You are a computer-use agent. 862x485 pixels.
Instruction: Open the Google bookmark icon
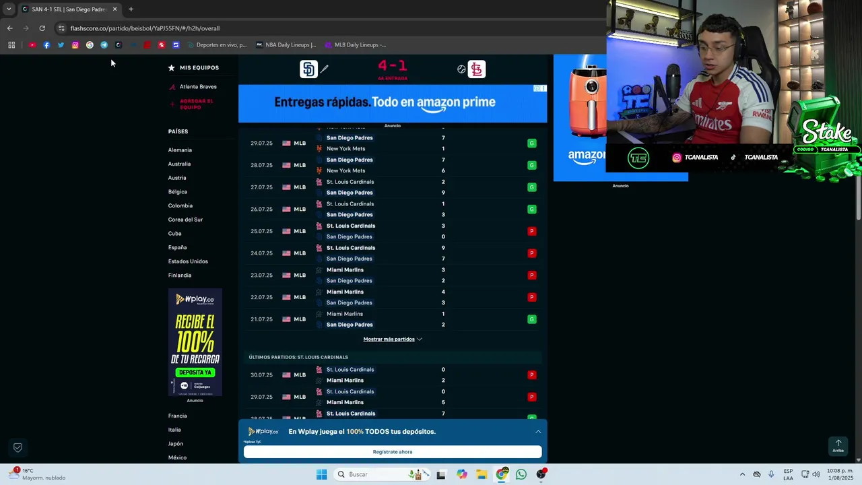point(90,45)
